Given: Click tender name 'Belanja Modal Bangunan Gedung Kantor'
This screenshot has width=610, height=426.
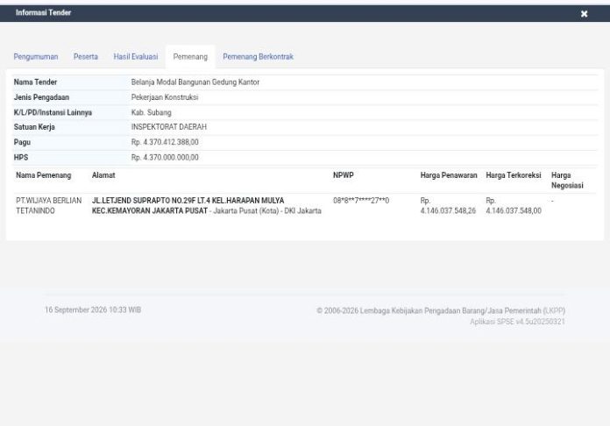Looking at the screenshot, I should pyautogui.click(x=195, y=82).
